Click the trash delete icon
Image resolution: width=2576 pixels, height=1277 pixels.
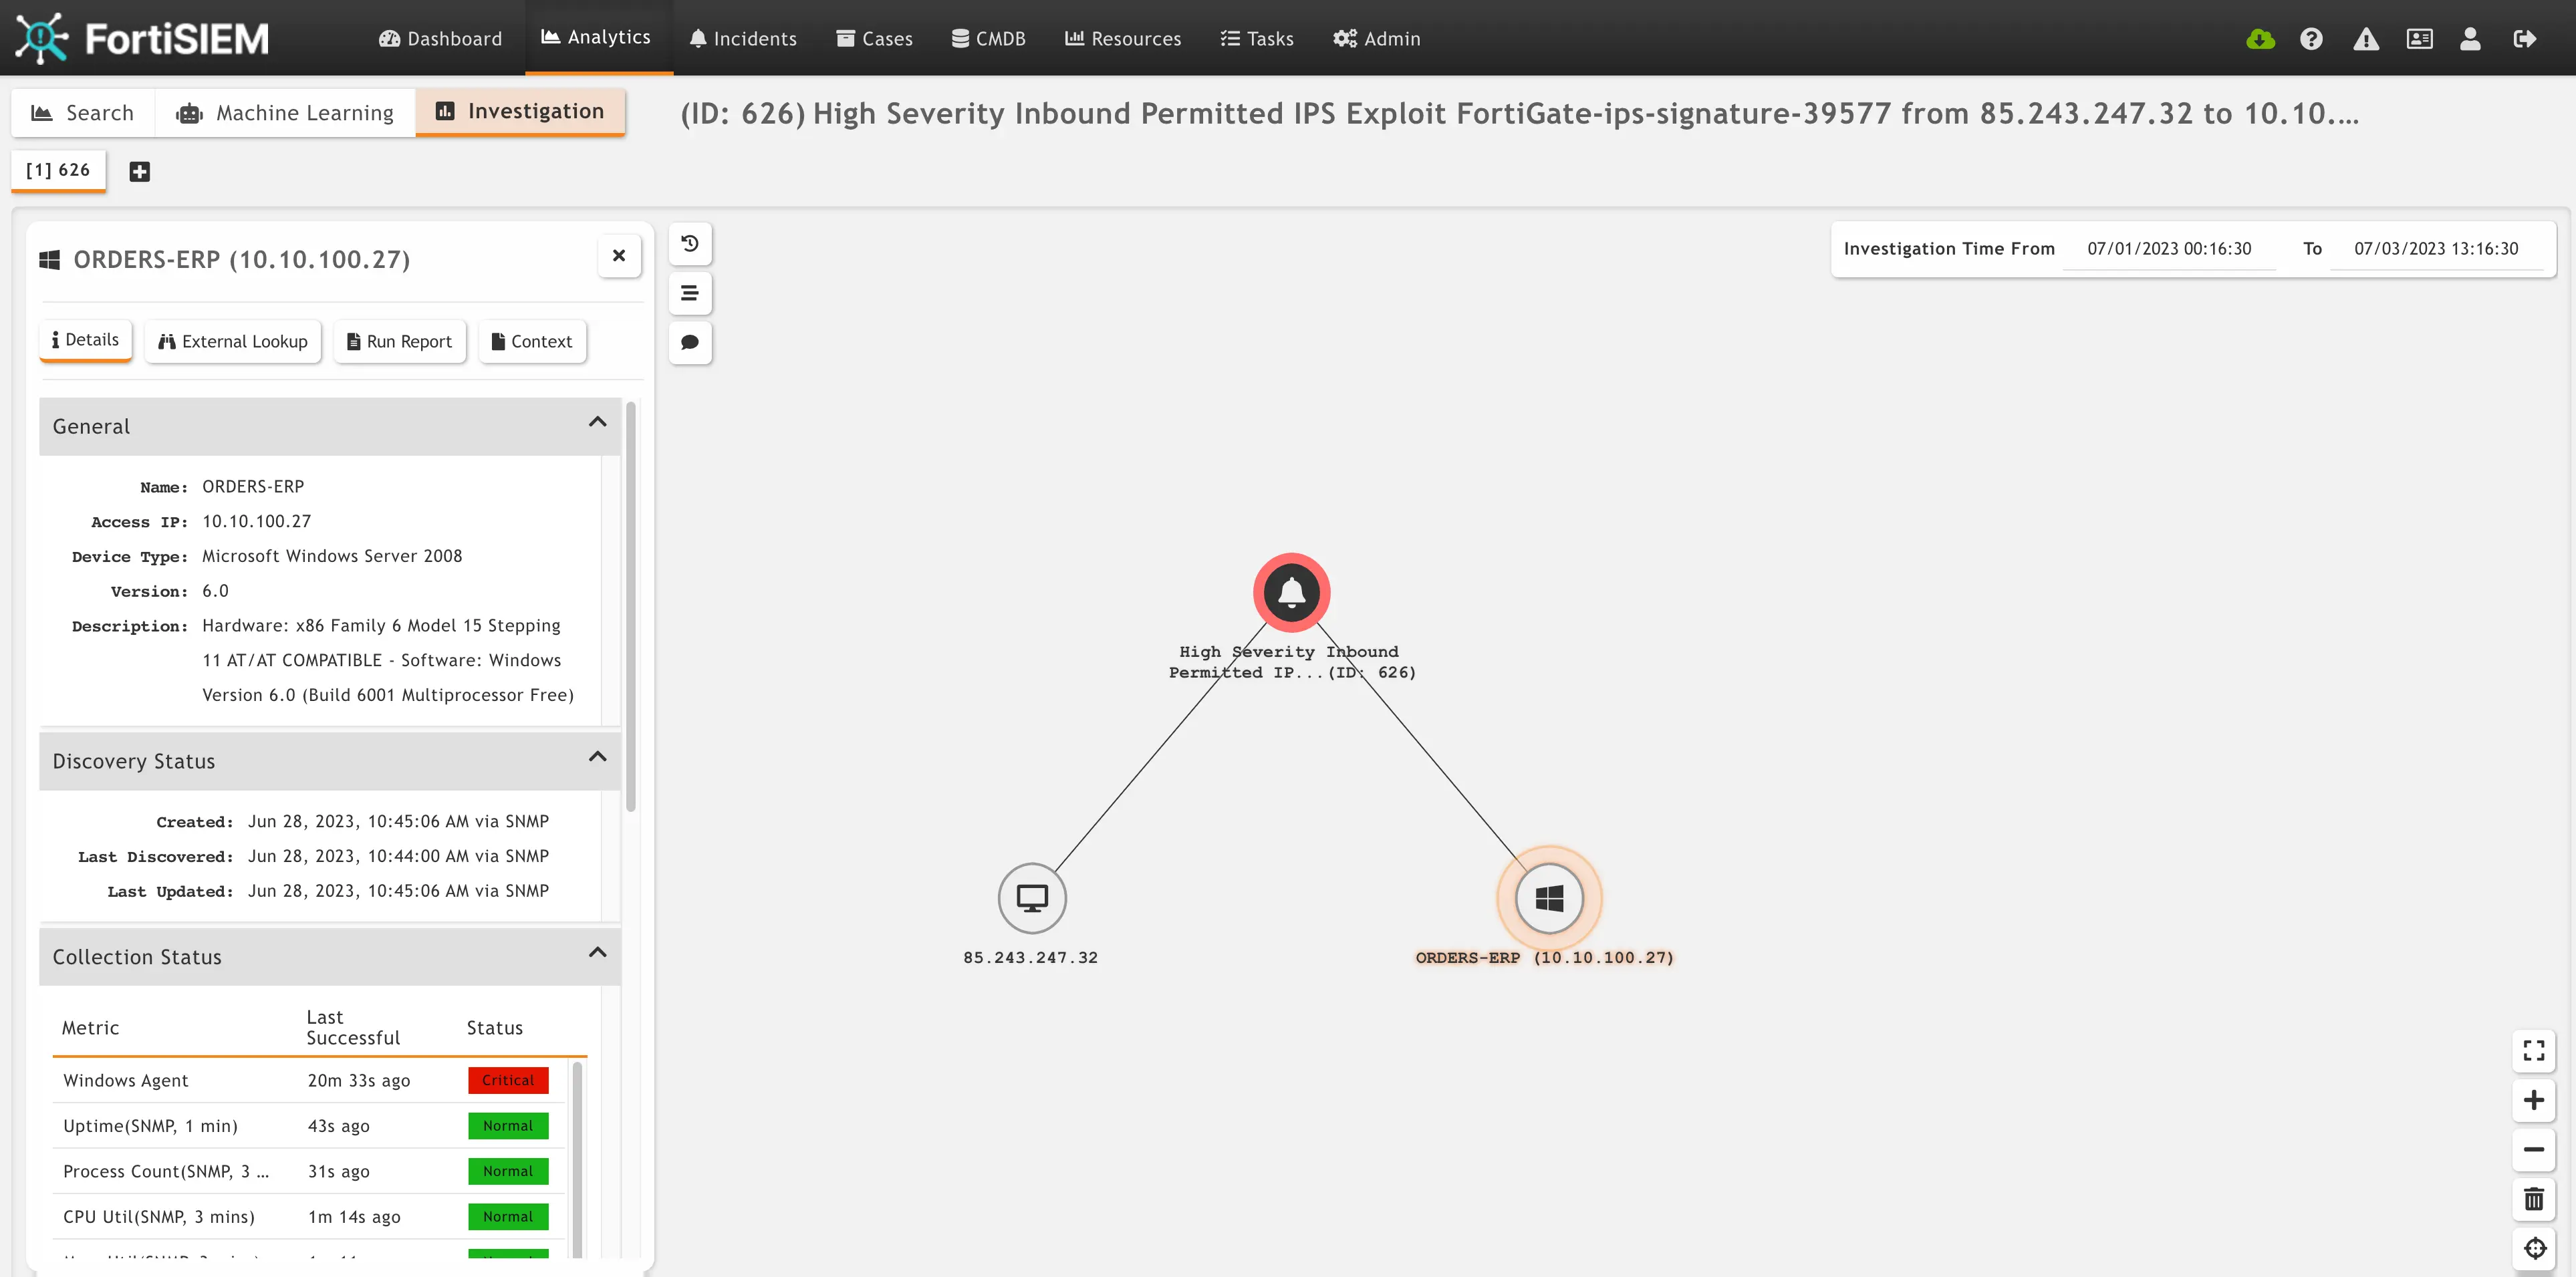tap(2534, 1199)
